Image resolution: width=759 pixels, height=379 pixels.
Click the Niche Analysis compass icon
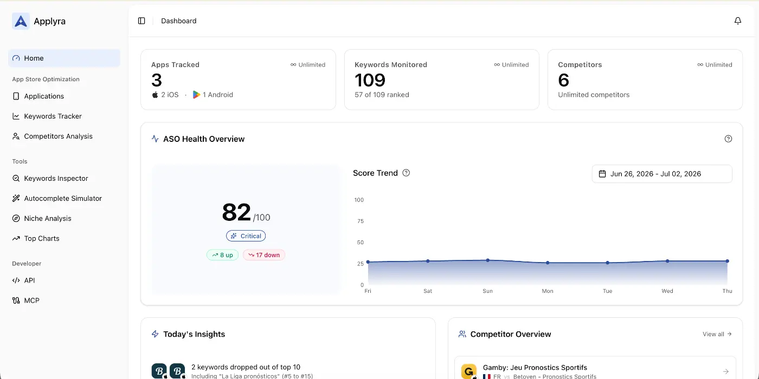point(16,218)
